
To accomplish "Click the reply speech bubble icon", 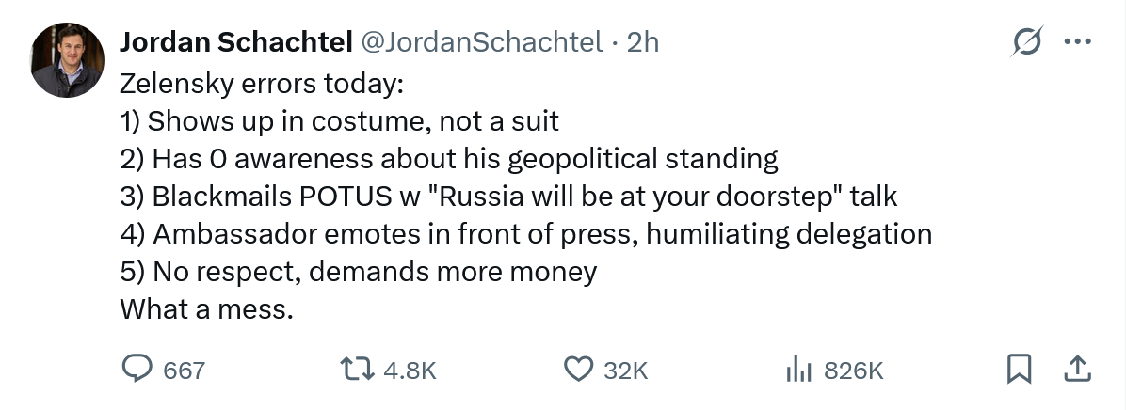I will [x=137, y=370].
